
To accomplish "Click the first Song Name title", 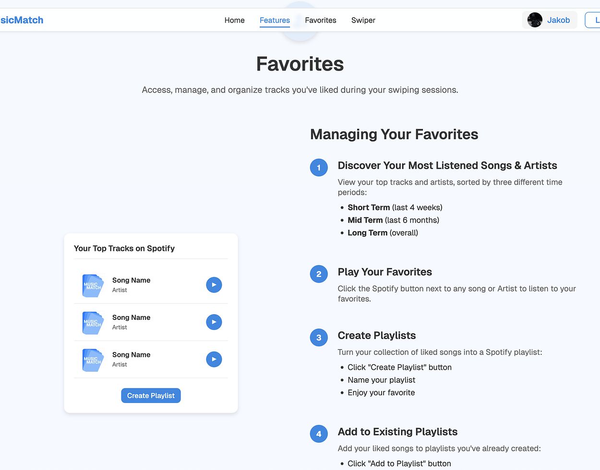I will [132, 280].
